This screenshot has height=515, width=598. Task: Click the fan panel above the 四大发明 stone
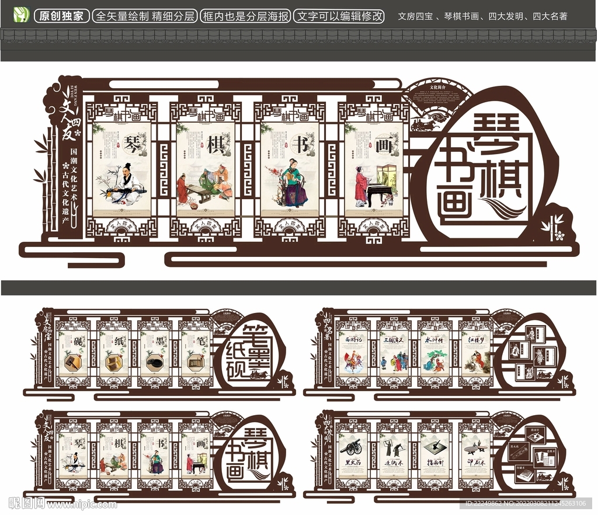[507, 419]
